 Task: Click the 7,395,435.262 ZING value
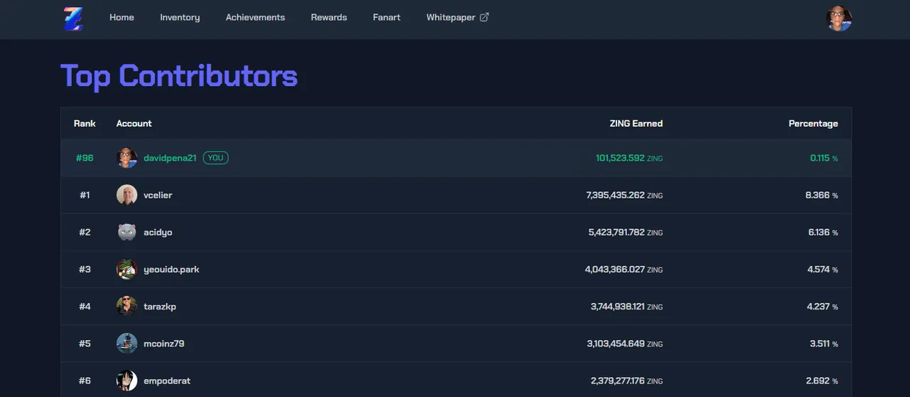tap(625, 195)
